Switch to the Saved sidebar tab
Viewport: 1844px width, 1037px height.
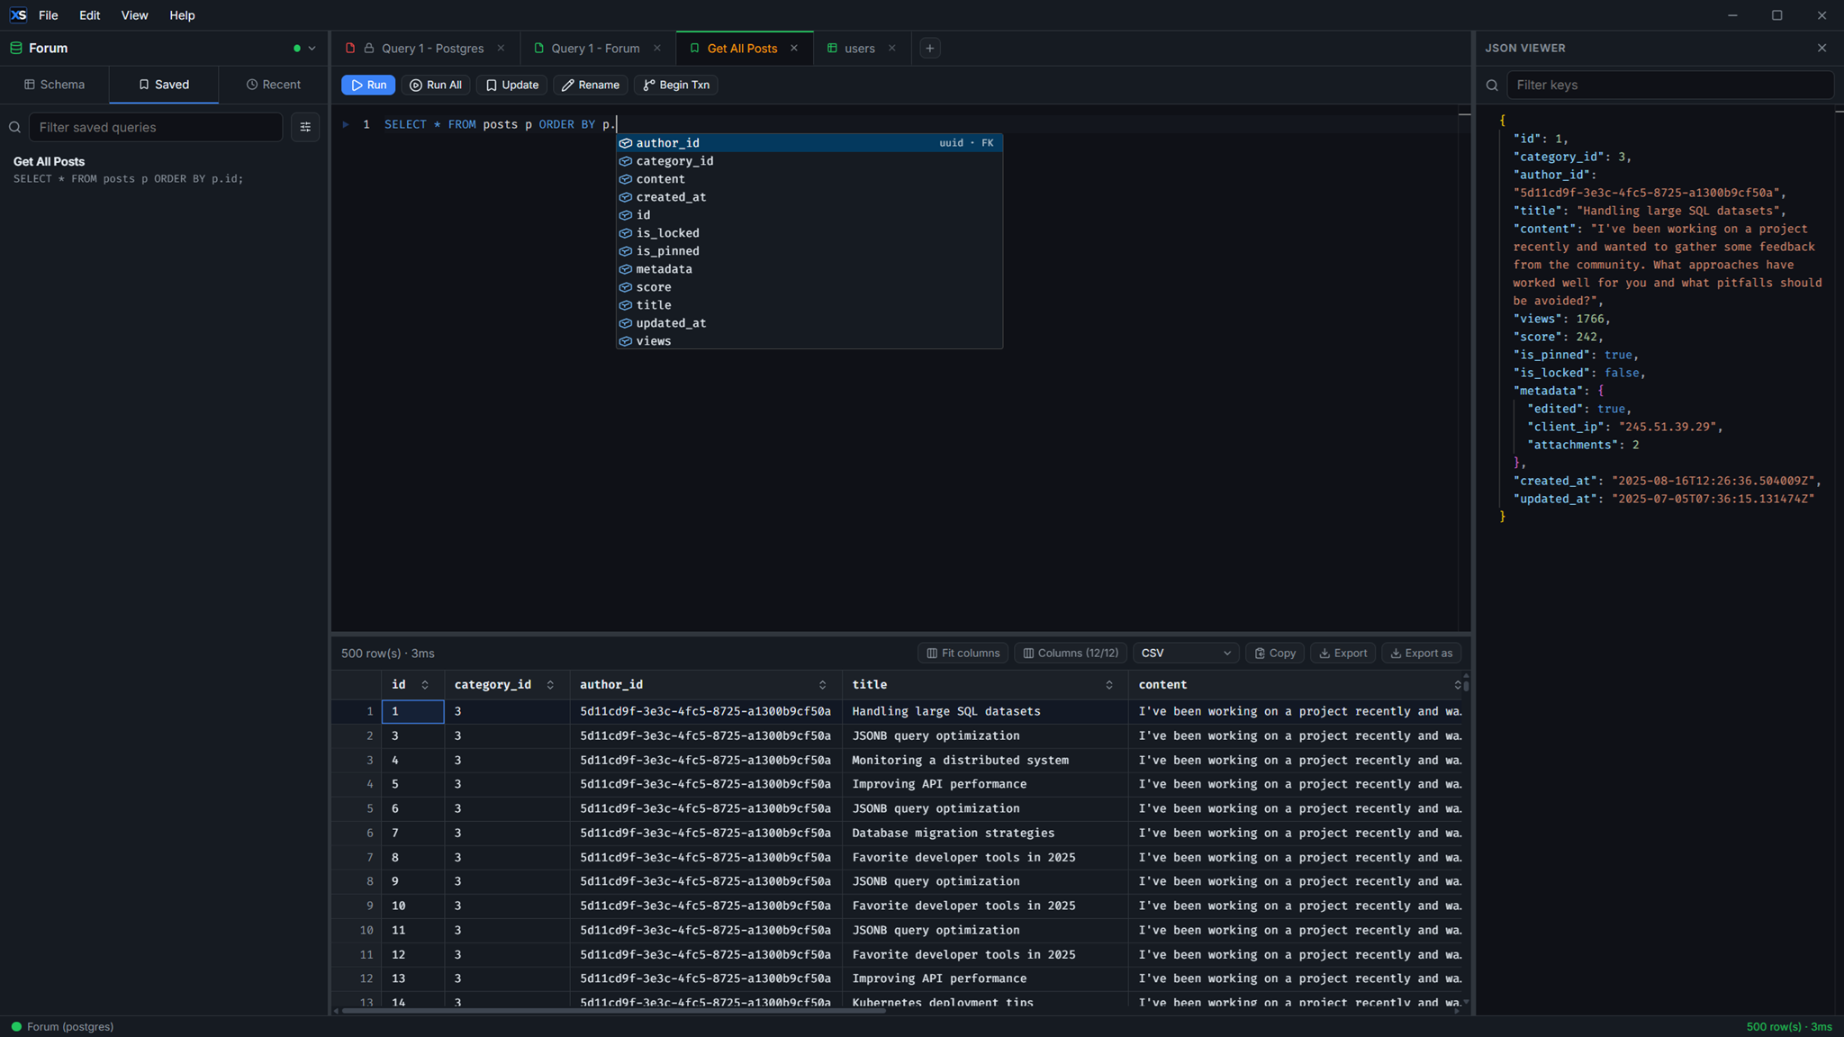click(x=164, y=85)
